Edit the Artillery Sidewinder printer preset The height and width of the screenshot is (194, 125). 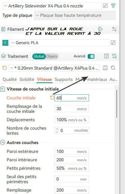point(105,6)
